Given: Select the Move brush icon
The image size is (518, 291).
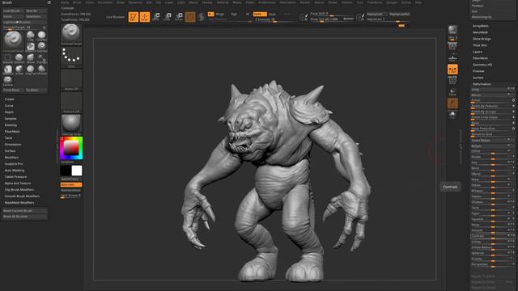Looking at the screenshot, I should click(x=31, y=59).
